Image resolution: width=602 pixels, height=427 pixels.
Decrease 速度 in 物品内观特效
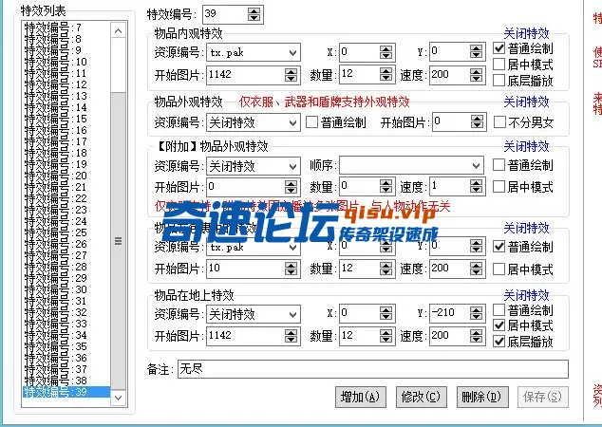click(476, 78)
